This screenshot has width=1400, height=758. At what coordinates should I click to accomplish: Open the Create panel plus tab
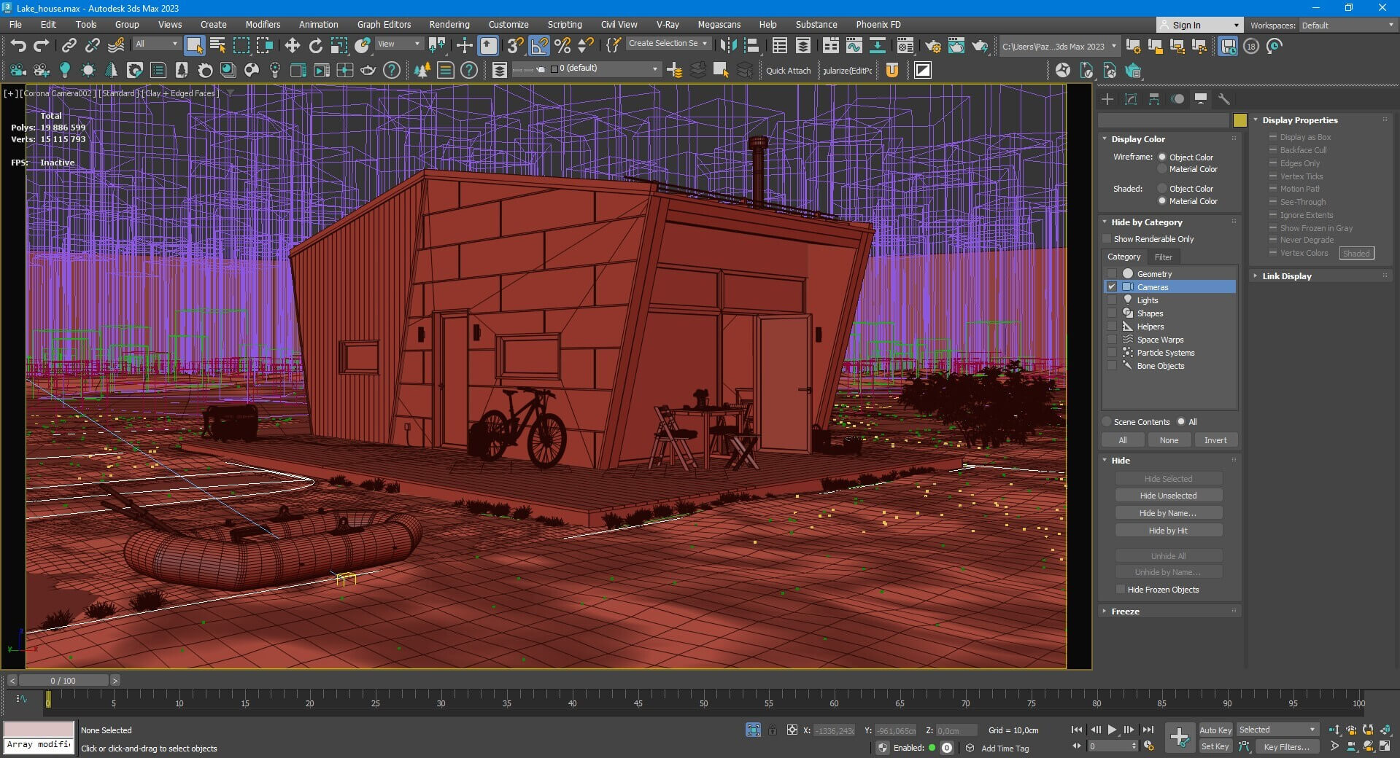coord(1107,99)
